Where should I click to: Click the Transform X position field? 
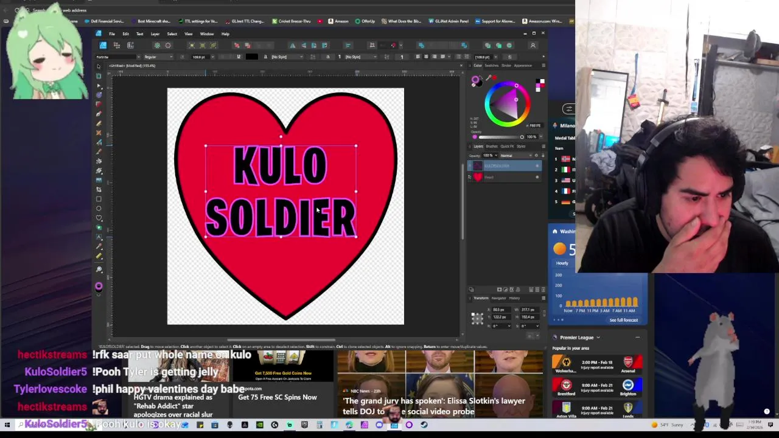(502, 310)
